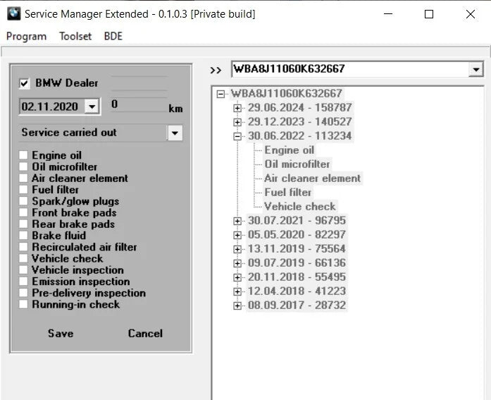The width and height of the screenshot is (491, 400).
Task: Open the VIN combo box dropdown arrow
Action: pyautogui.click(x=476, y=69)
